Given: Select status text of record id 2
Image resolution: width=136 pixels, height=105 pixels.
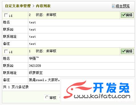Looking at the screenshot, I should tap(46, 15).
